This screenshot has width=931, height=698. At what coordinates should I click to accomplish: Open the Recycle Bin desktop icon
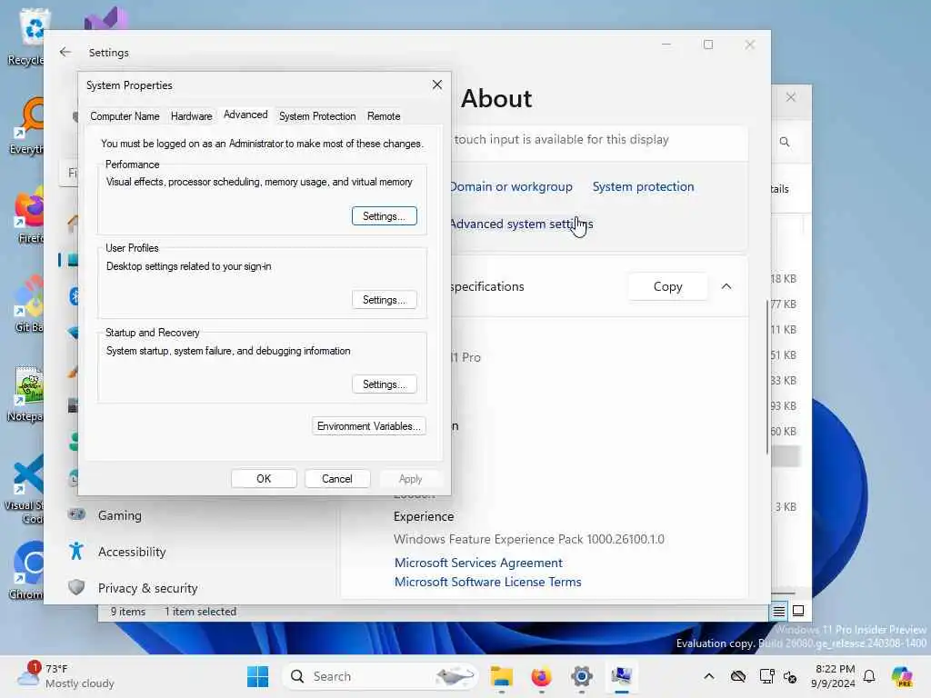point(27,36)
